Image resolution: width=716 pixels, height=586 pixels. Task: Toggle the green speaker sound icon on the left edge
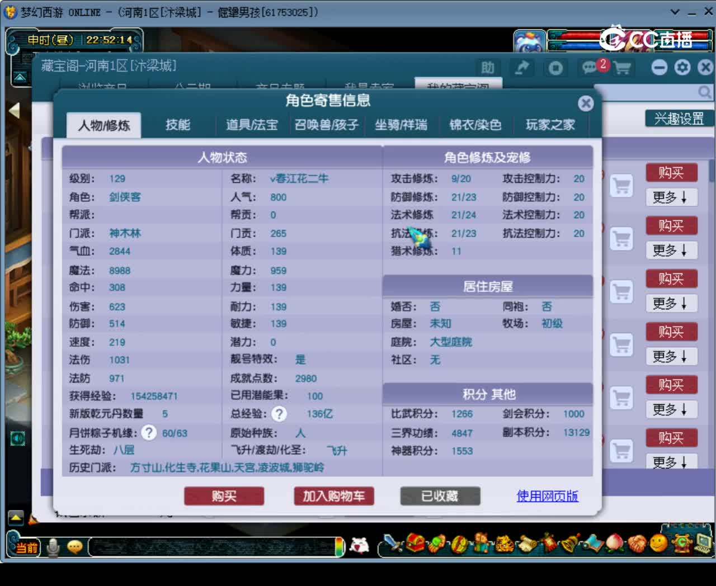(x=17, y=438)
